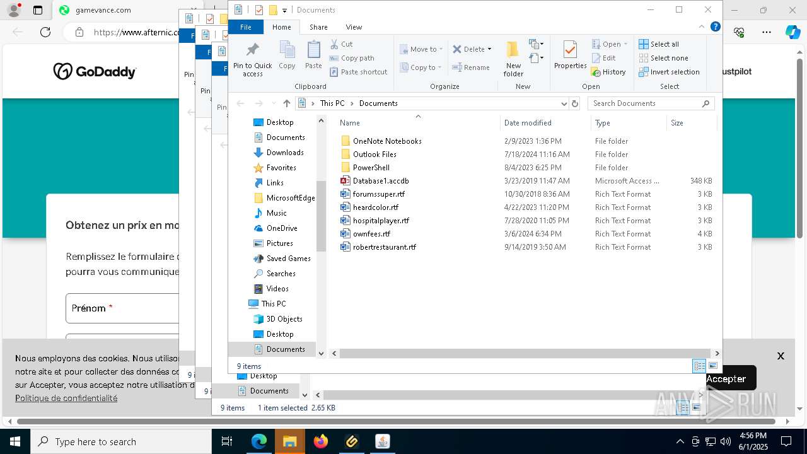Switch to the Home ribbon tab
Viewport: 807px width, 454px height.
click(x=281, y=27)
